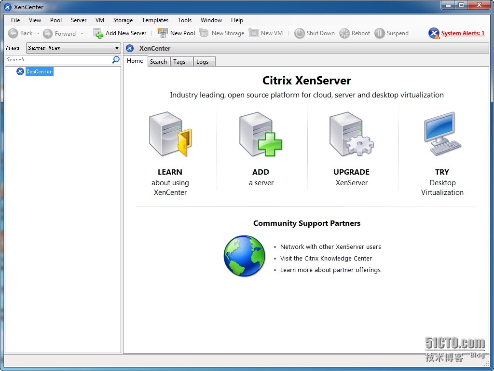Image resolution: width=494 pixels, height=371 pixels.
Task: Click the XenCenter header logo icon
Action: (x=130, y=48)
